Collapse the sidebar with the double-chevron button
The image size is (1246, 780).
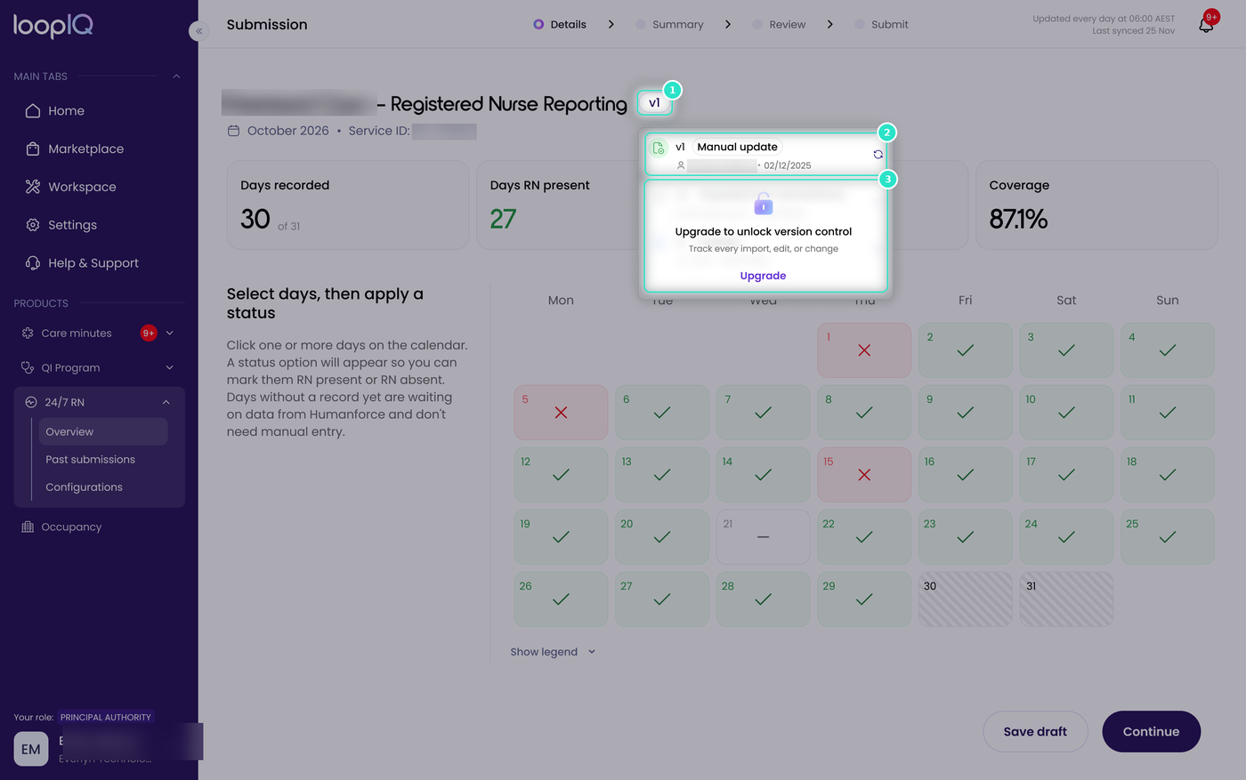(198, 31)
